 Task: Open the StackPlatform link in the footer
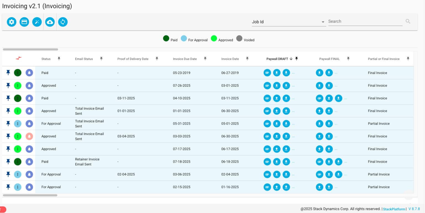(x=394, y=209)
